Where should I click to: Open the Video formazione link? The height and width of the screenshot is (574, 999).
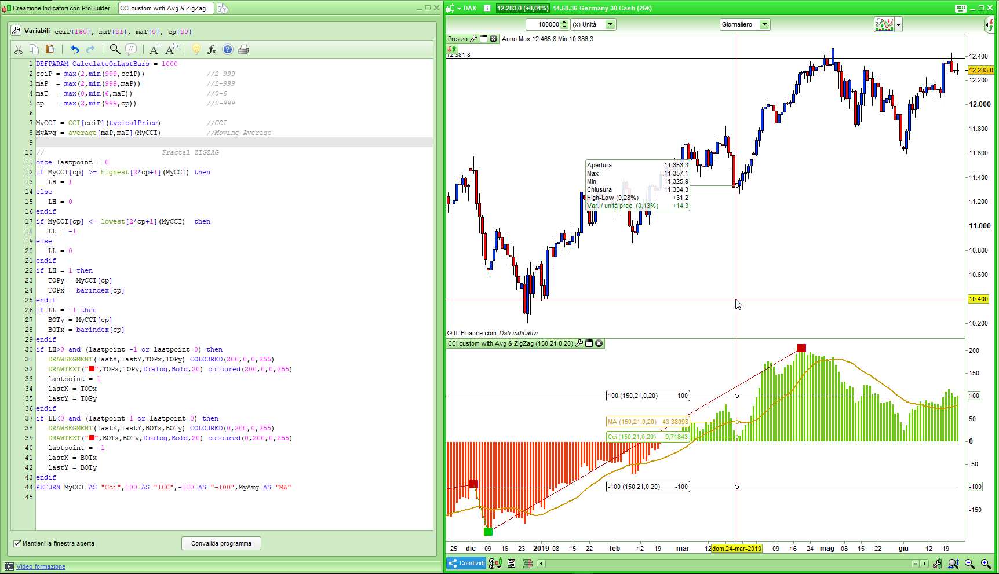tap(41, 566)
